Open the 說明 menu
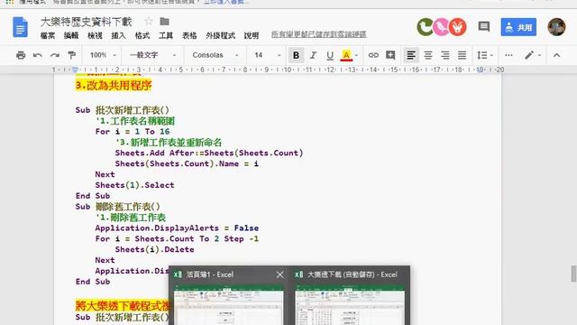Viewport: 577px width, 325px height. point(252,35)
